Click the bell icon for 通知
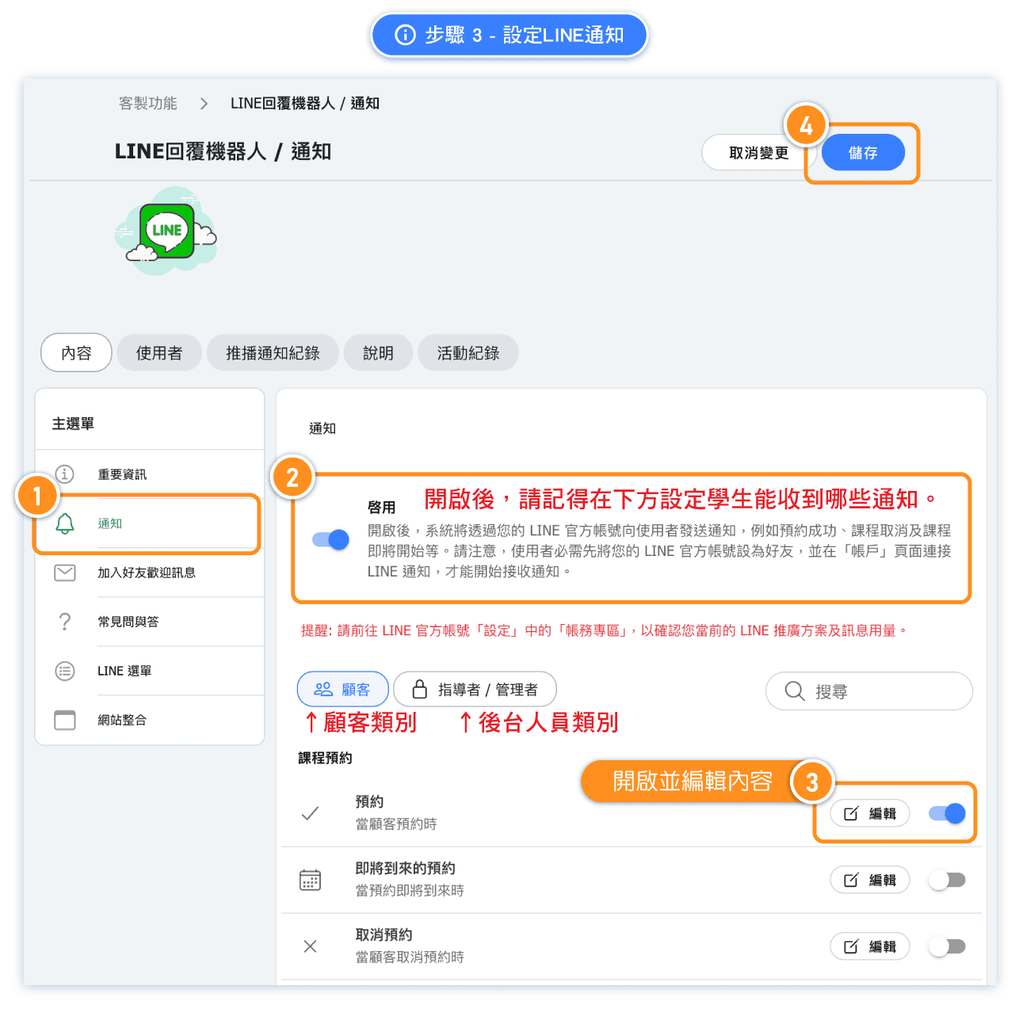Image resolution: width=1019 pixels, height=1012 pixels. point(65,523)
